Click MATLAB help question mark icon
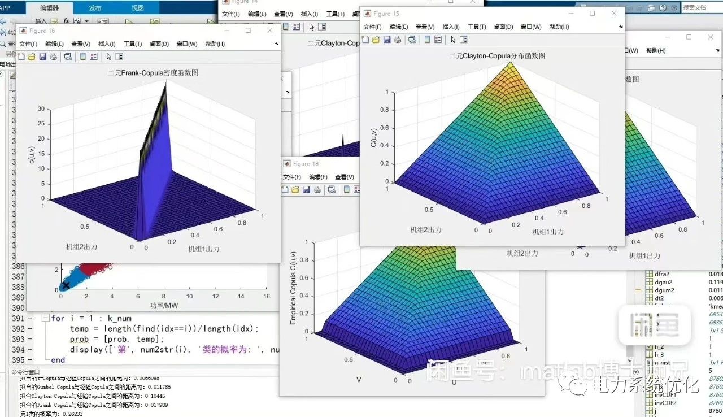 (663, 7)
